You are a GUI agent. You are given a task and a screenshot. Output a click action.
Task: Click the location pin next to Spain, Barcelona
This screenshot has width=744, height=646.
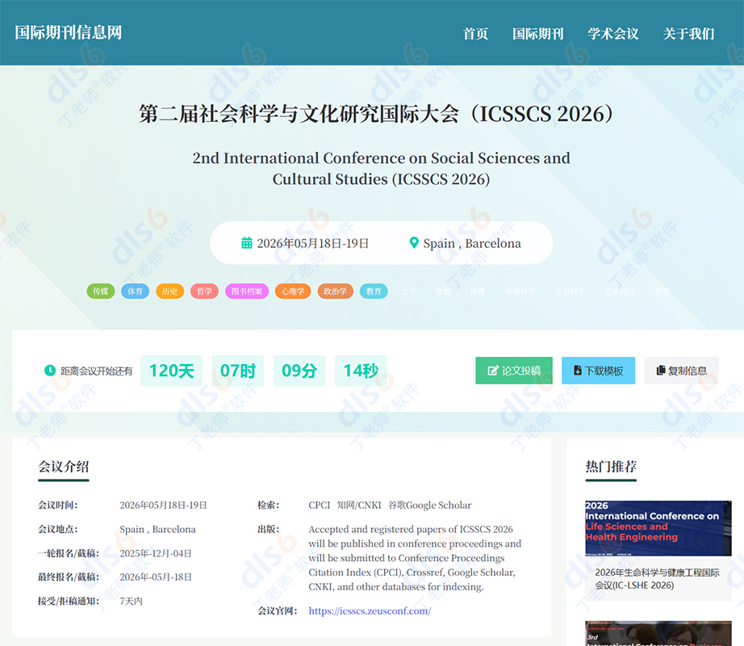414,242
